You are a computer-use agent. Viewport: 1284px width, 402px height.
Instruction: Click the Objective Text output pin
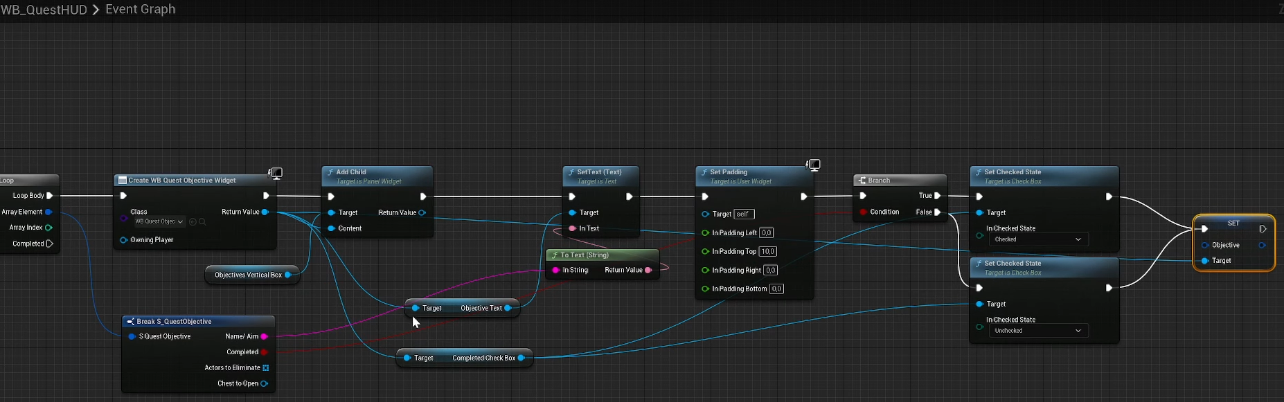[x=508, y=308]
